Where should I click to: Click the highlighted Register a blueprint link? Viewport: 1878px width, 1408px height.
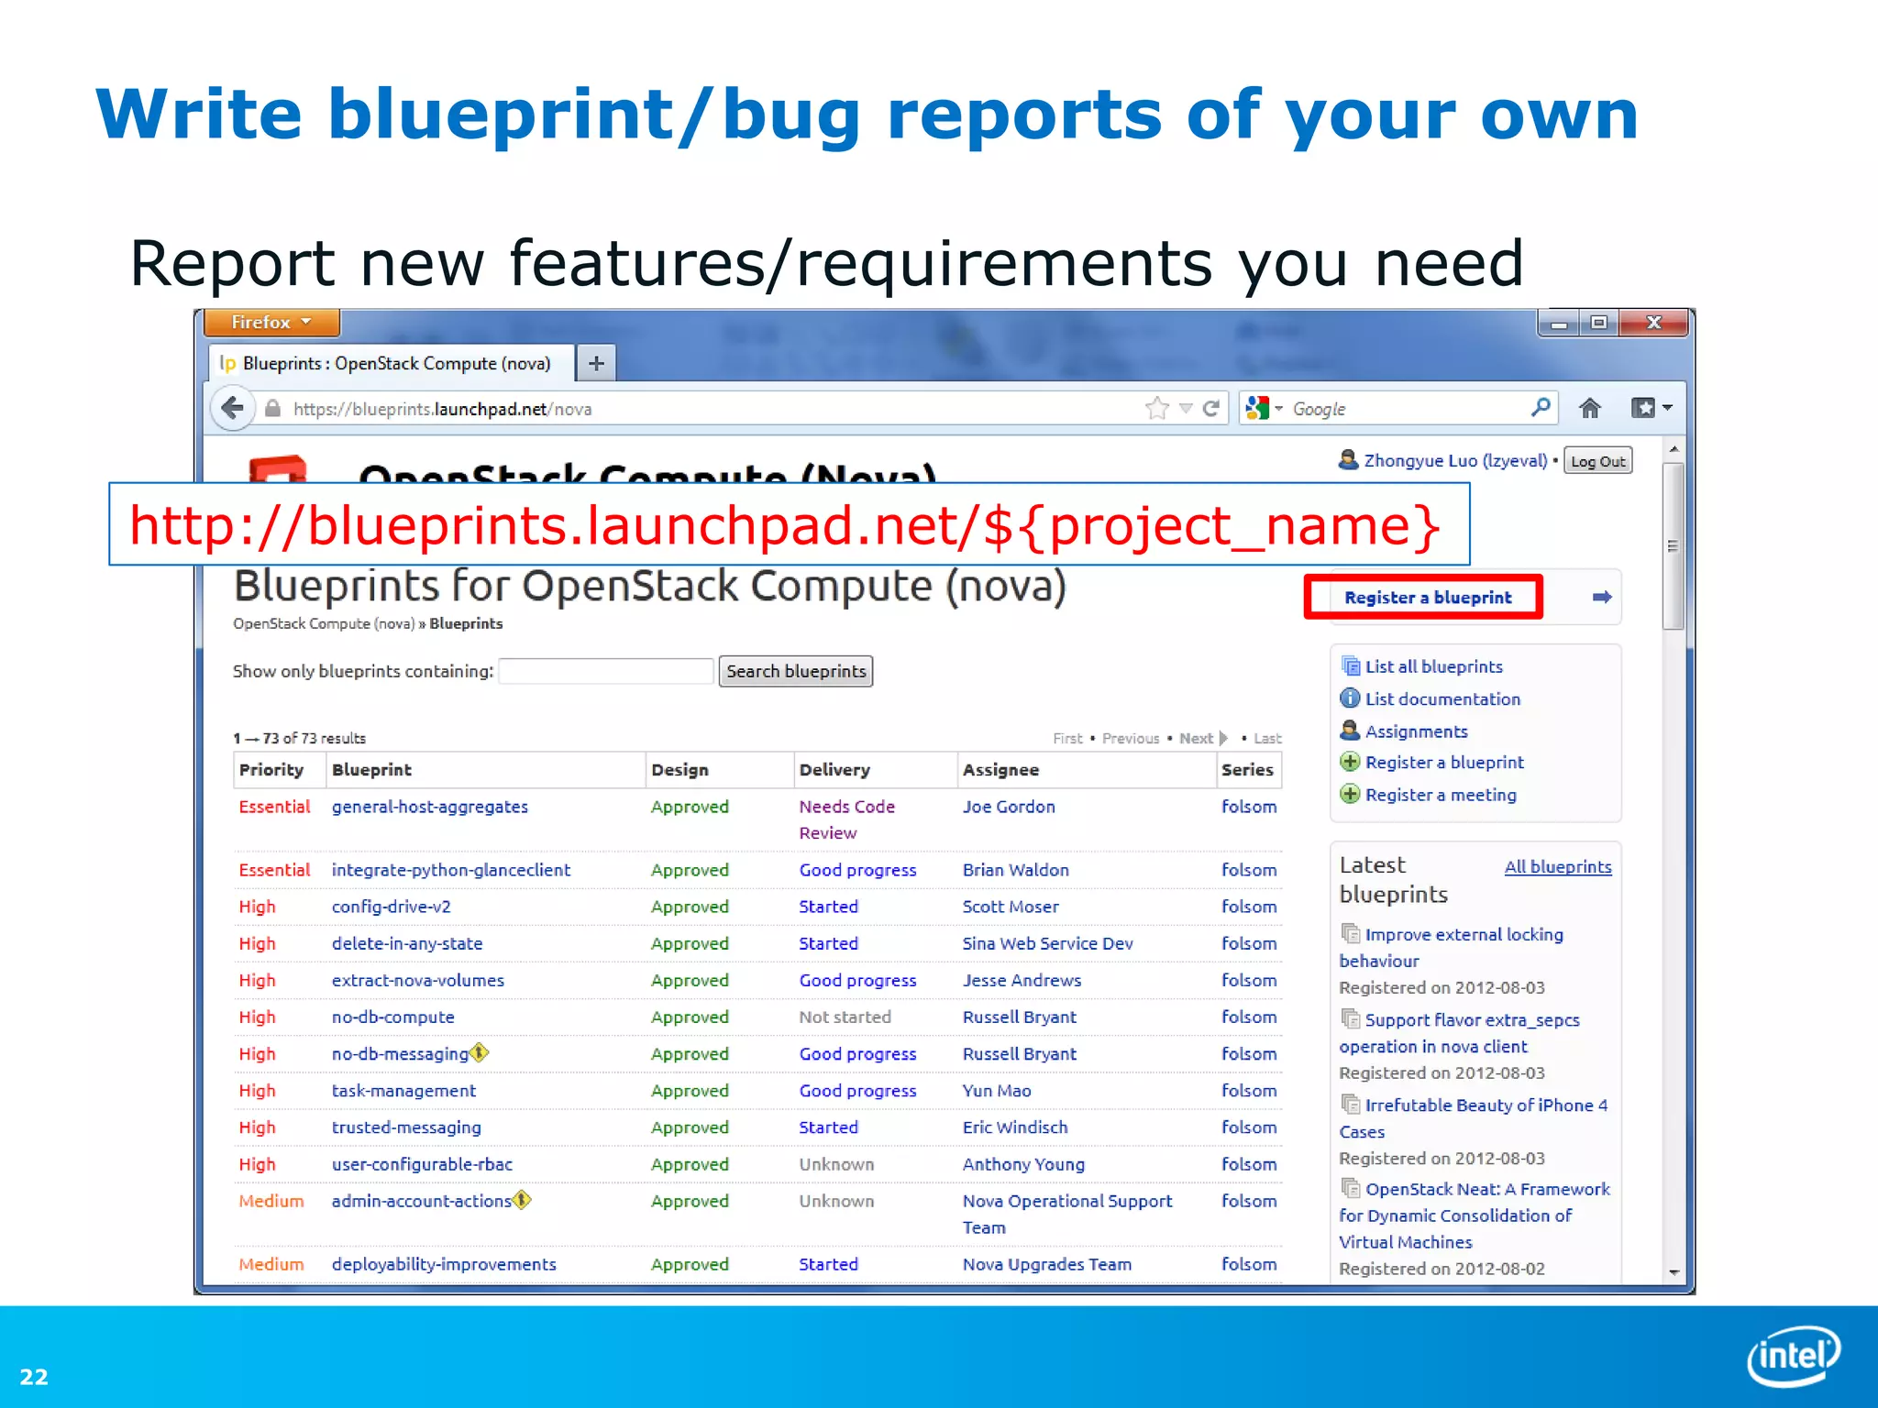1428,598
